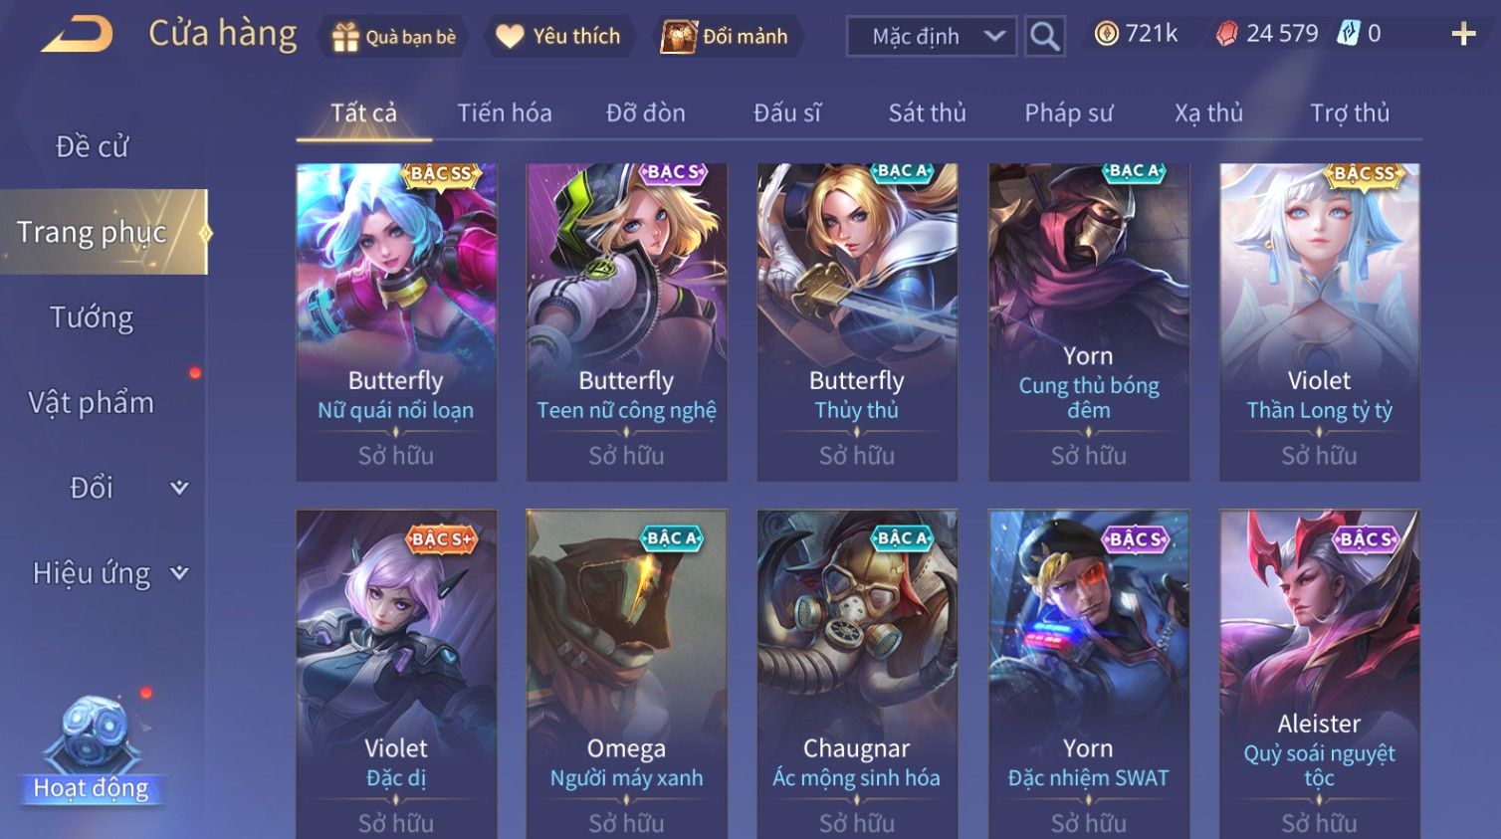The image size is (1501, 839).
Task: Open the magnifier search icon
Action: 1044,37
